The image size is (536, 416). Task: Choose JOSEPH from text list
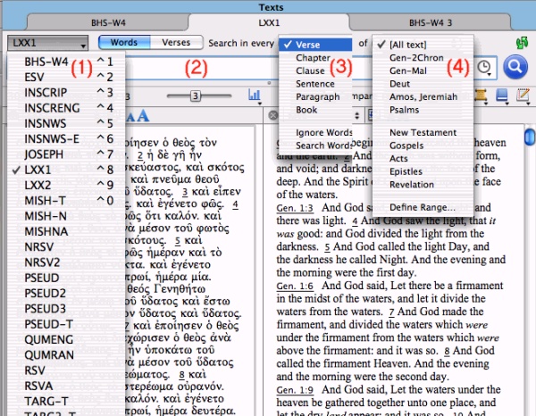pos(66,154)
